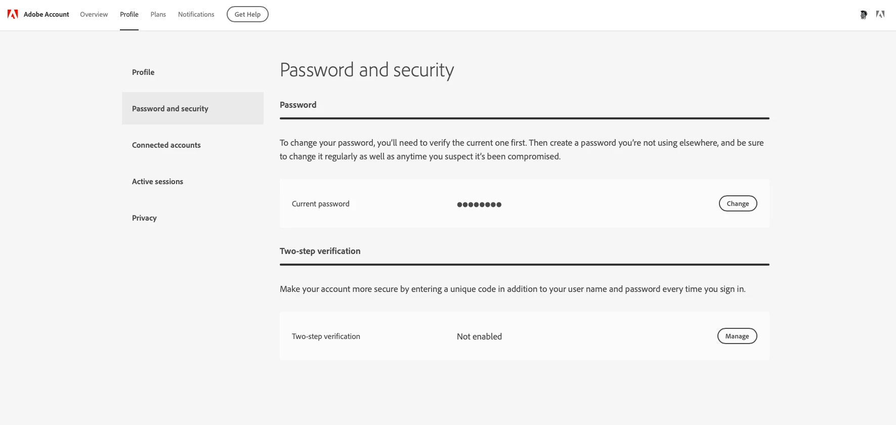This screenshot has width=896, height=425.
Task: Click the red Adobe logo icon
Action: pyautogui.click(x=13, y=14)
